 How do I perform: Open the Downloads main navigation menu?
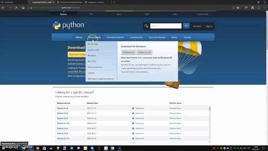point(95,37)
